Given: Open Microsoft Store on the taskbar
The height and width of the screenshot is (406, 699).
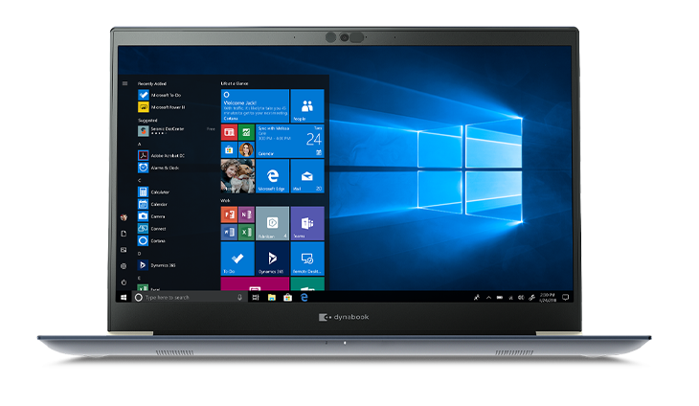Looking at the screenshot, I should pos(288,297).
